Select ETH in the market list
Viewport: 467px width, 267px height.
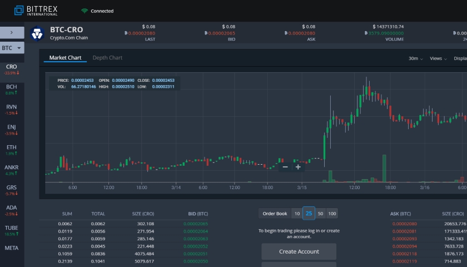tap(12, 150)
